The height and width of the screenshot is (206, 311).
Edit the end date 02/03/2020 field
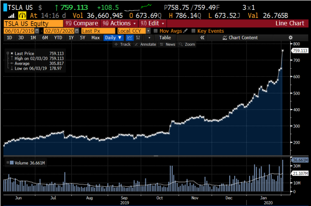pos(59,31)
